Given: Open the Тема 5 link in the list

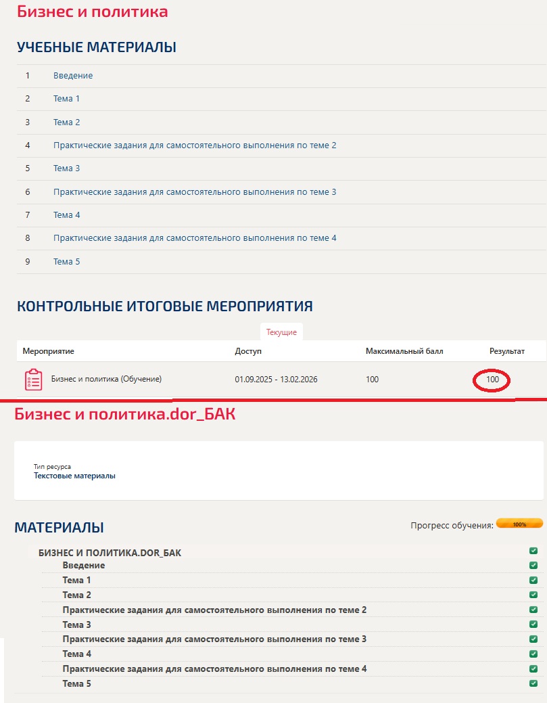Looking at the screenshot, I should (66, 262).
